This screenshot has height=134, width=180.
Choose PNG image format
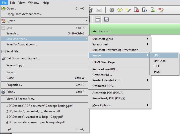[x=164, y=72]
